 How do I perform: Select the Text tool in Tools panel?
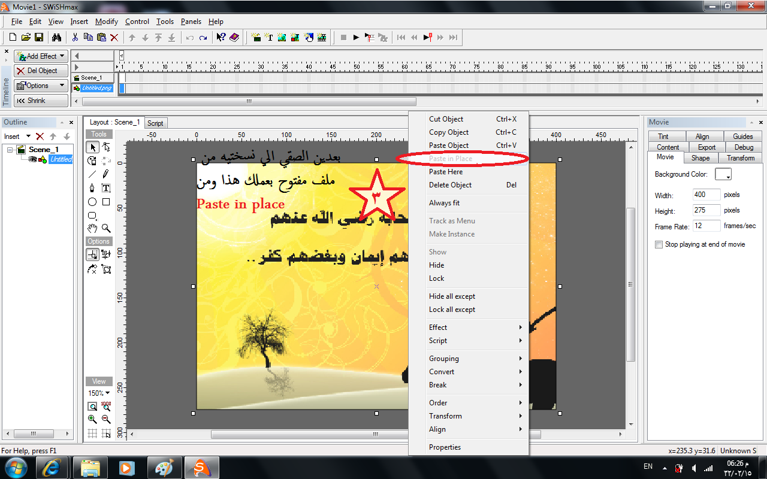pos(106,188)
